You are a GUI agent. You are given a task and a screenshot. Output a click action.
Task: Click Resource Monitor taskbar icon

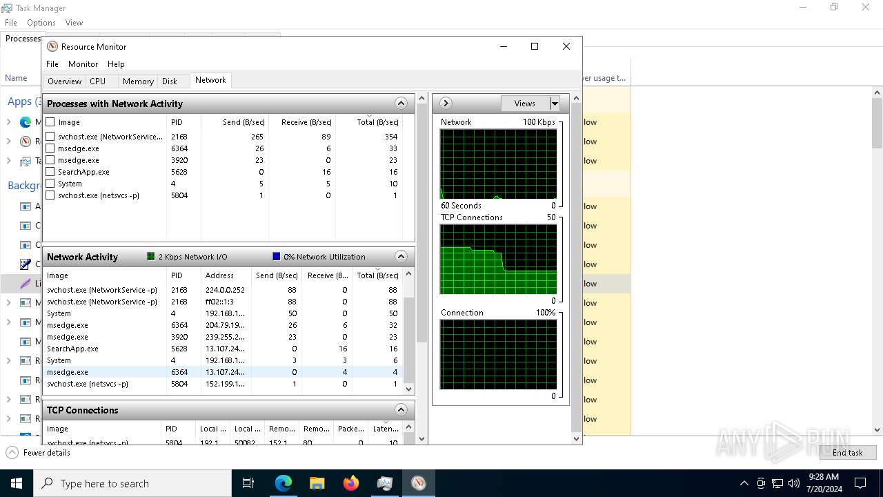419,483
